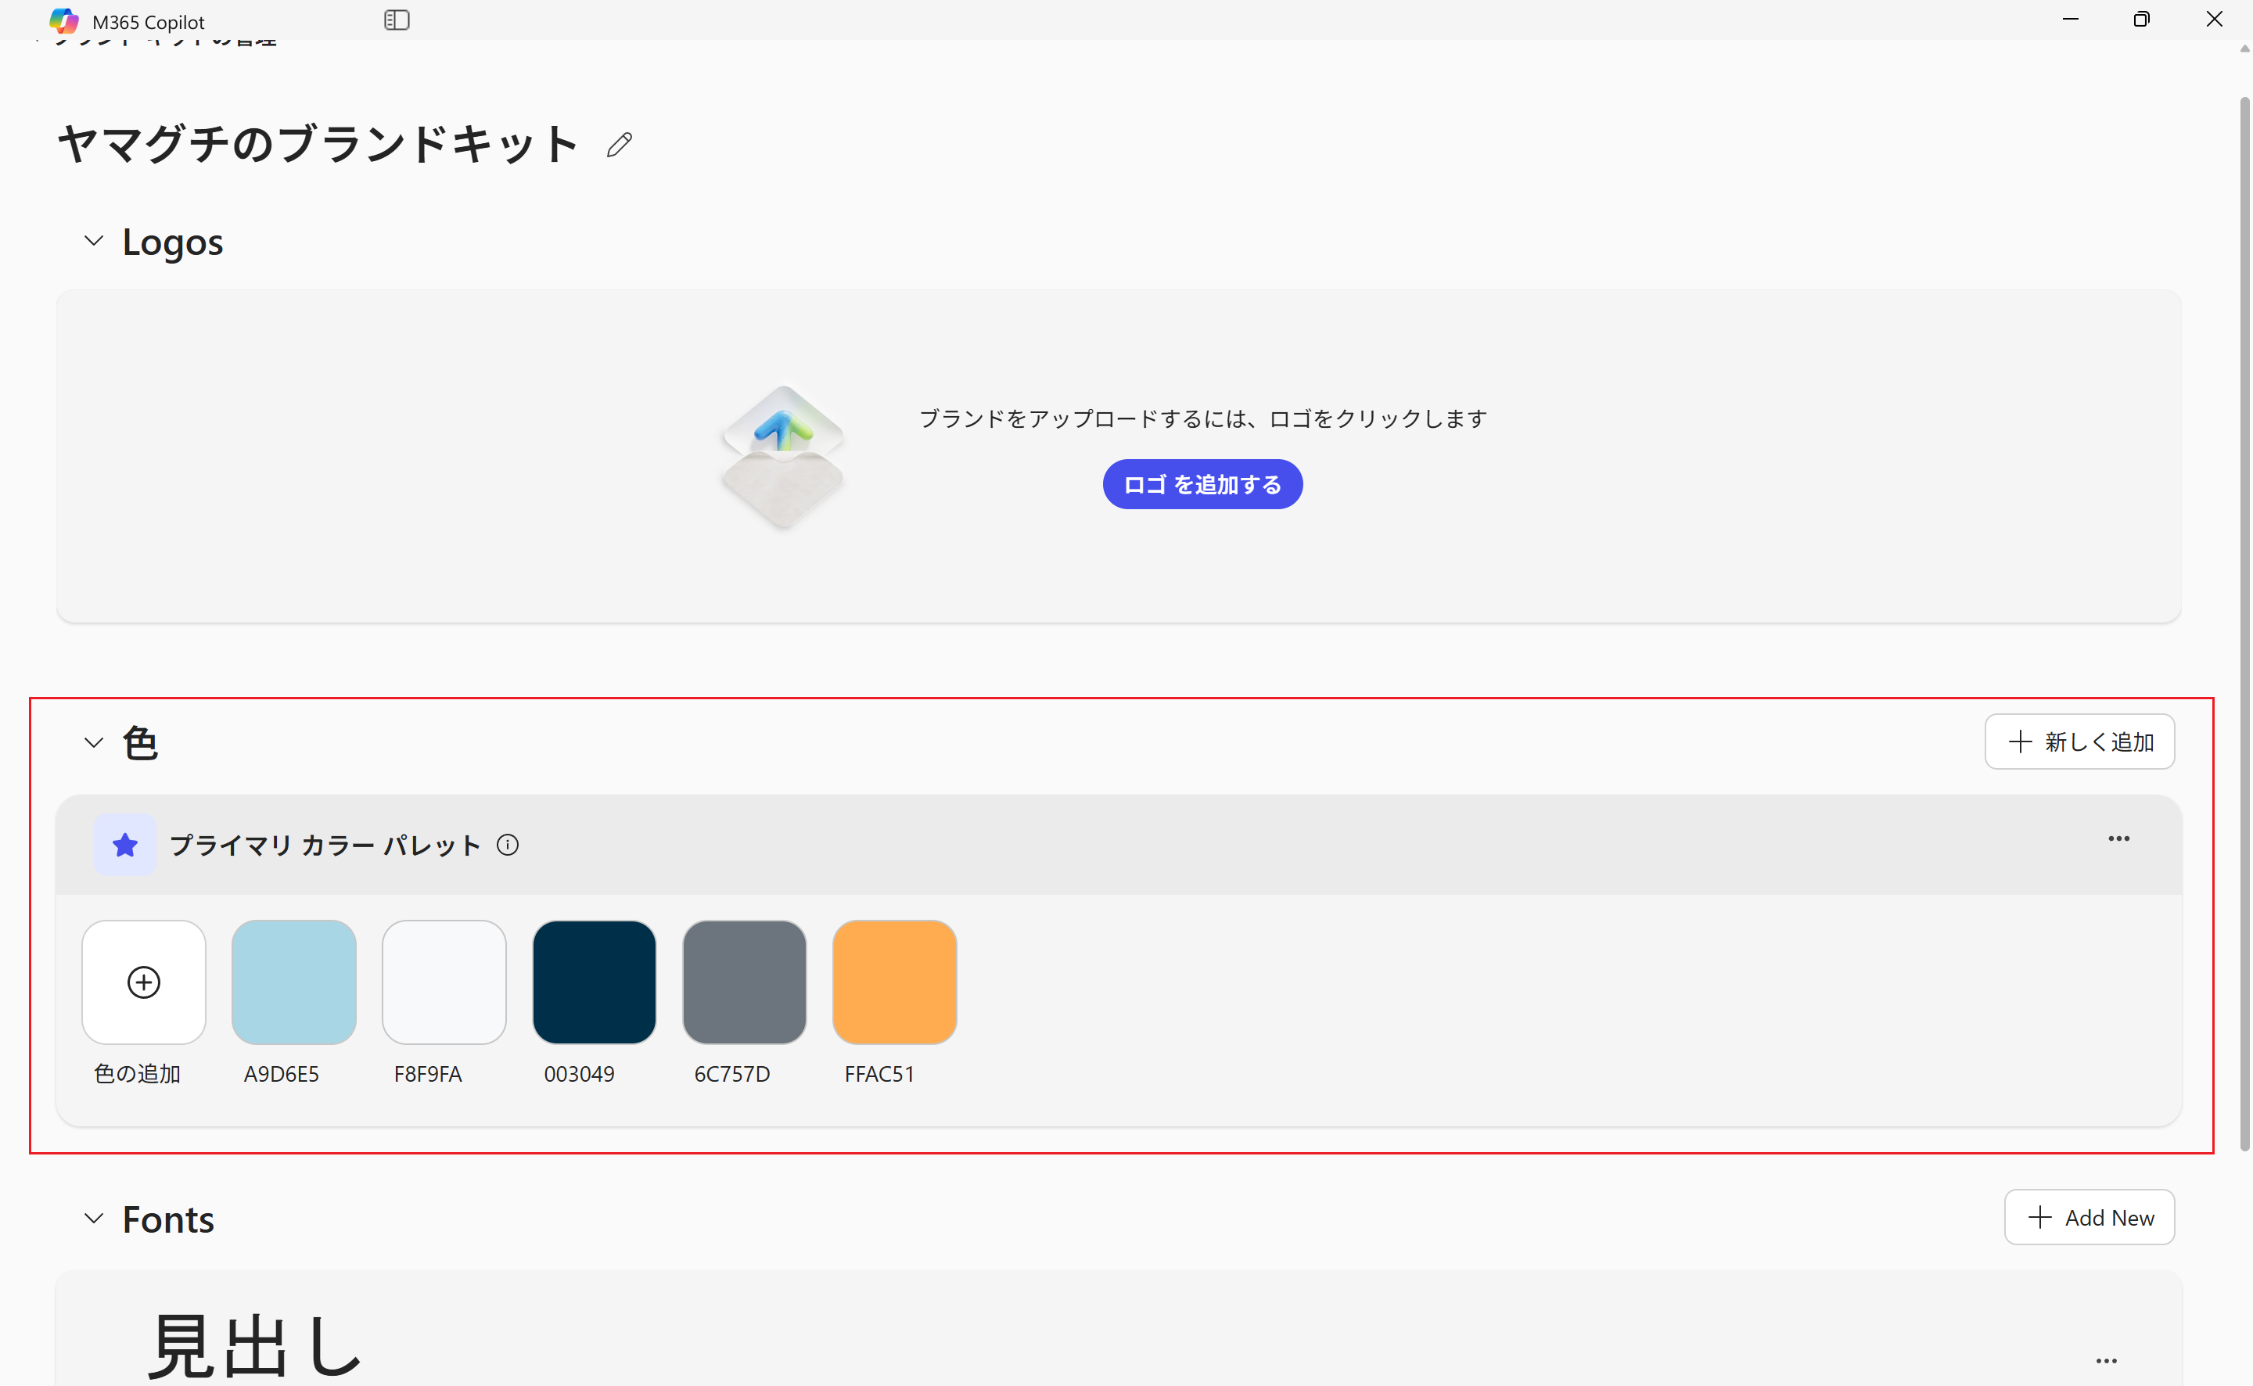Screen dimensions: 2253x1386
Task: Click the pencil icon to rename the brand kit
Action: (619, 144)
